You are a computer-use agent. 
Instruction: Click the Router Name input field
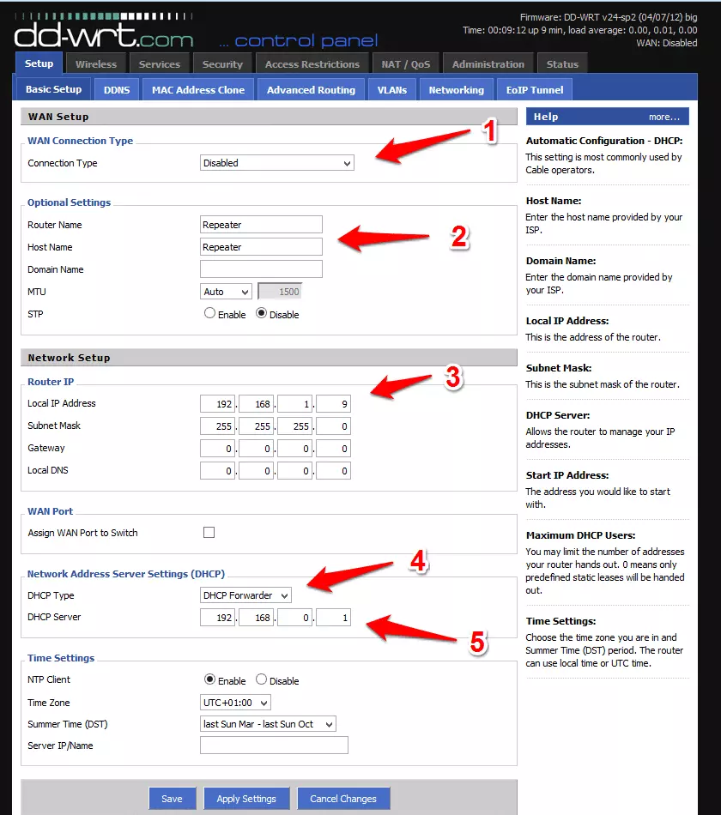(261, 225)
